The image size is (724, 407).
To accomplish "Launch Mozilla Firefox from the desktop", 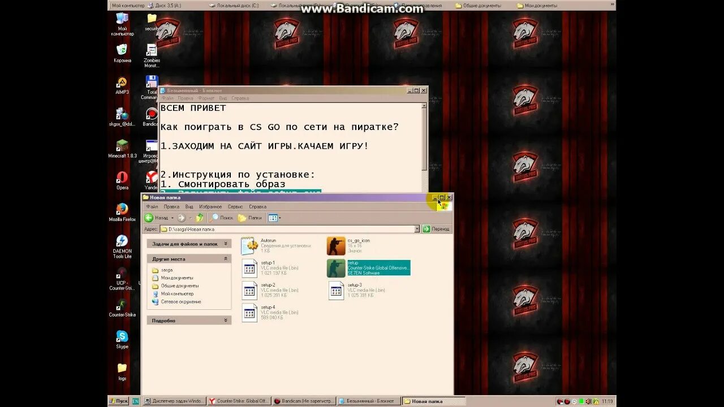I will [122, 213].
